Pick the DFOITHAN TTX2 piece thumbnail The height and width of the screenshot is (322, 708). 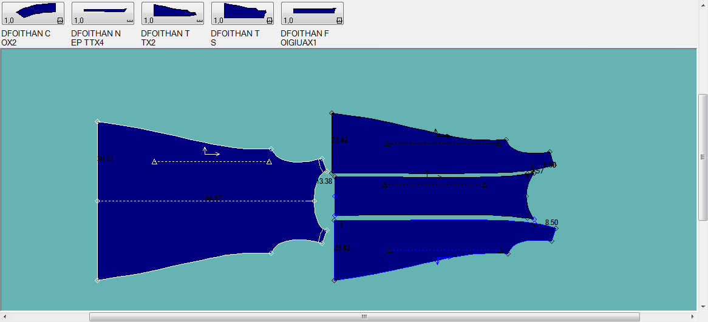[x=172, y=13]
